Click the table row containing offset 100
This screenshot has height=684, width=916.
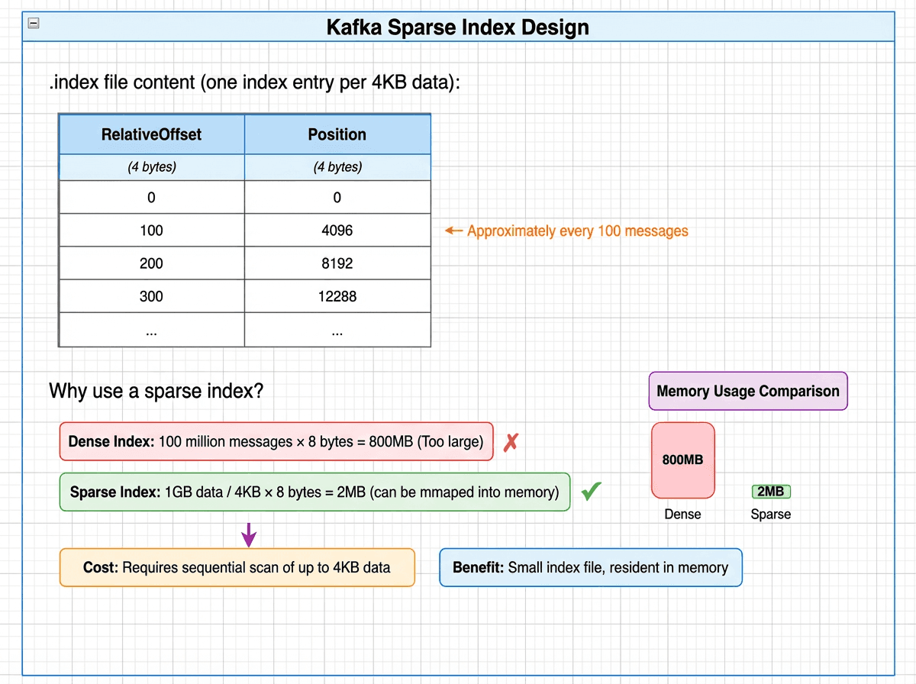pos(151,230)
